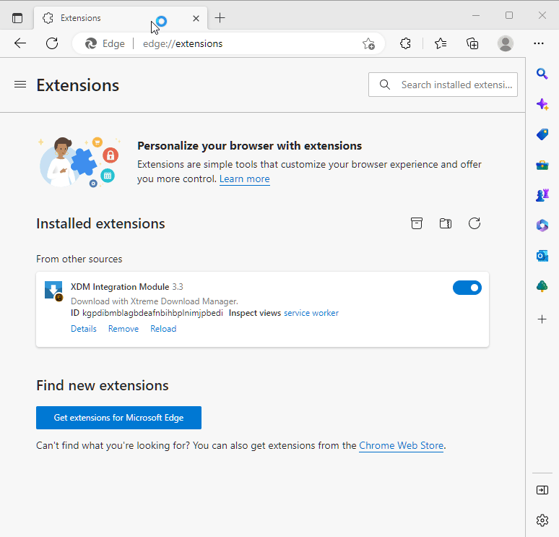Screen dimensions: 559x537
Task: Click the extension ID text kgpdibmblagbdeafnbihbplnimjpbedi
Action: [152, 313]
